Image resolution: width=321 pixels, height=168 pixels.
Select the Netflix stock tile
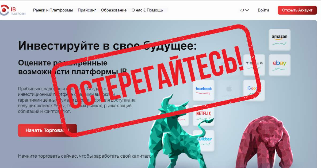pos(204,115)
